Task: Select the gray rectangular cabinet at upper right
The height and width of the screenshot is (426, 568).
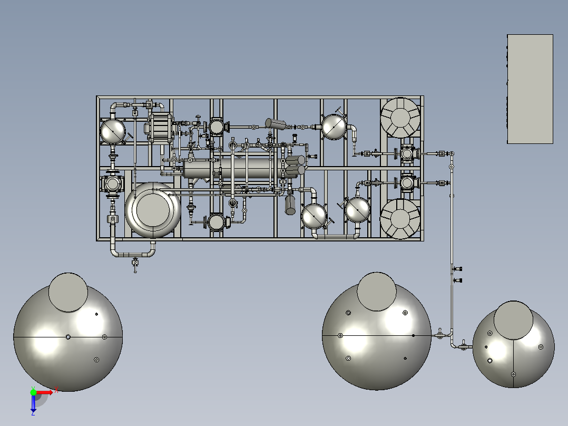Action: coord(530,89)
